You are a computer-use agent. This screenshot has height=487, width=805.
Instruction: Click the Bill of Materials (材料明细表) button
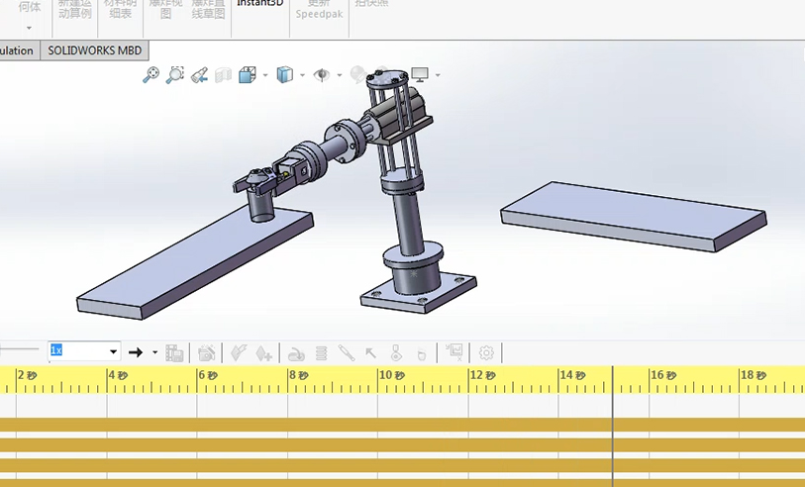tap(120, 9)
